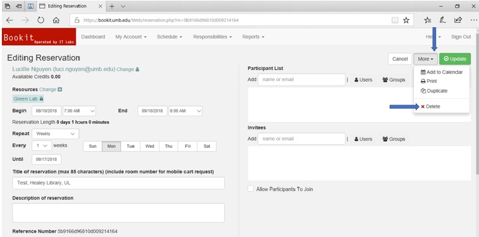This screenshot has height=237, width=479.
Task: Open the 7:00 AM begin time dropdown
Action: click(x=79, y=111)
